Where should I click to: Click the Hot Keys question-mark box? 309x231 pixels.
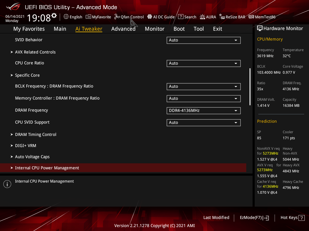[x=301, y=218]
